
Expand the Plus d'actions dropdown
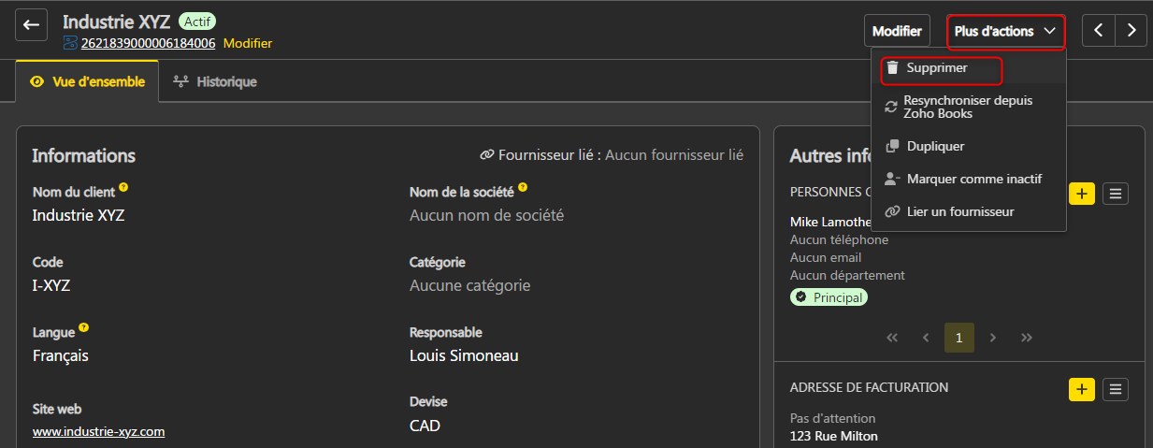pos(1005,31)
